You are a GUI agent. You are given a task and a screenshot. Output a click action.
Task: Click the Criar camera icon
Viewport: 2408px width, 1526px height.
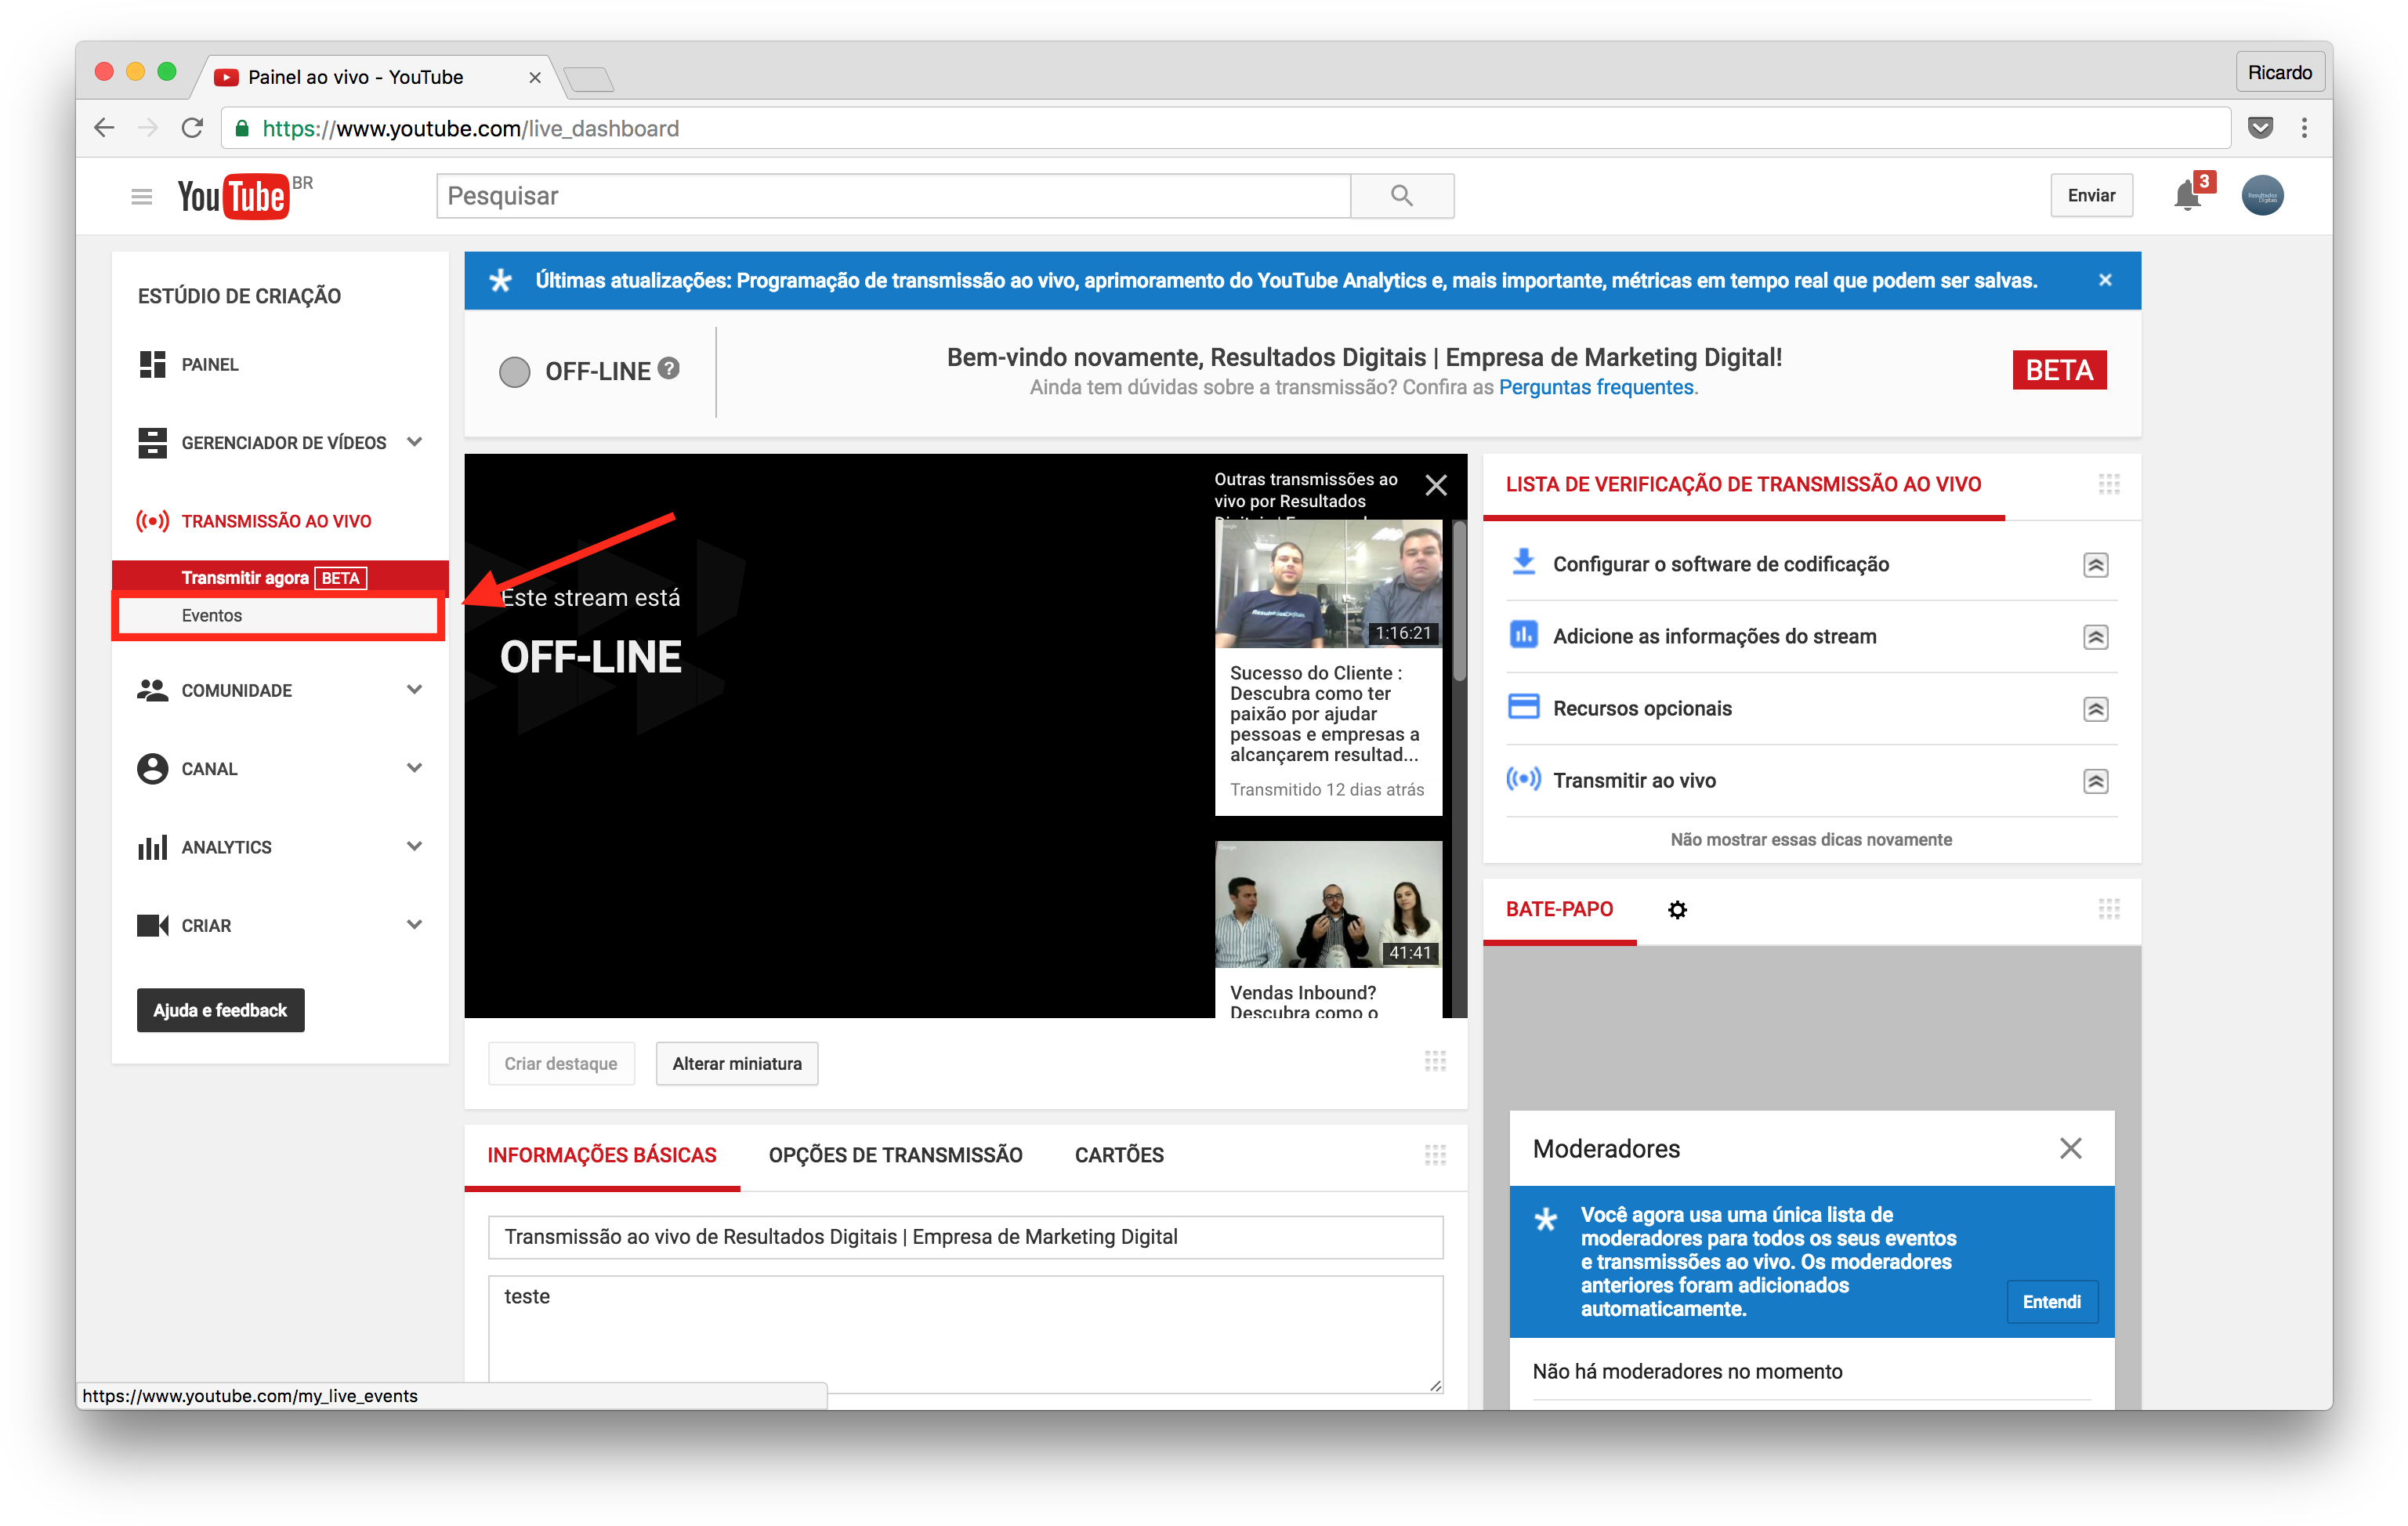[x=152, y=925]
